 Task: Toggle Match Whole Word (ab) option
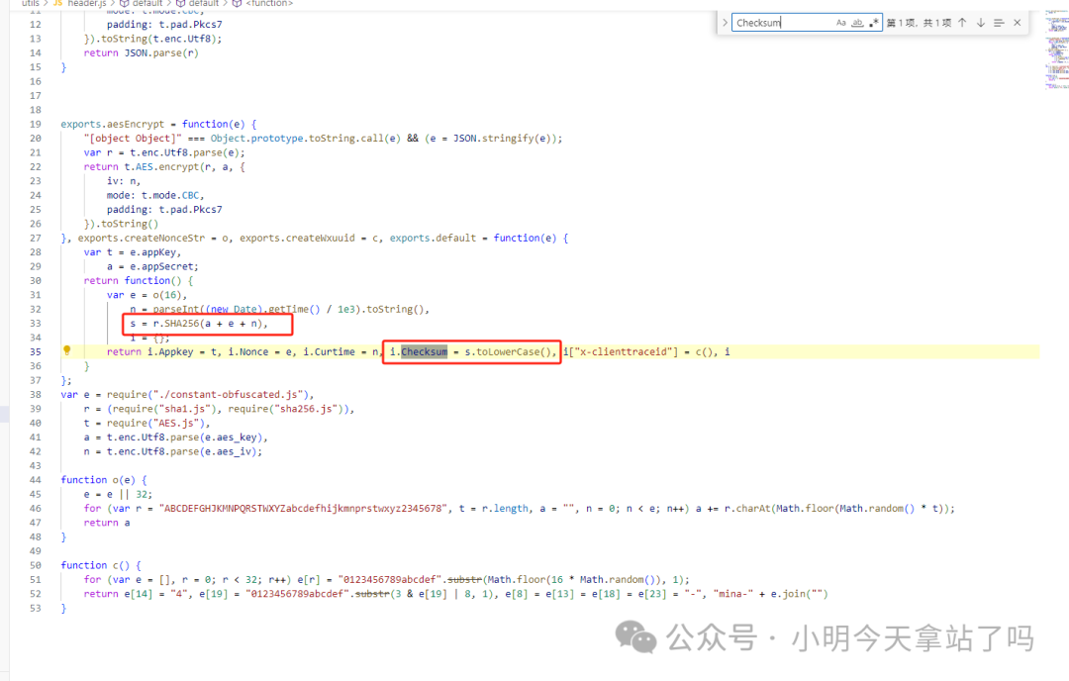point(857,23)
